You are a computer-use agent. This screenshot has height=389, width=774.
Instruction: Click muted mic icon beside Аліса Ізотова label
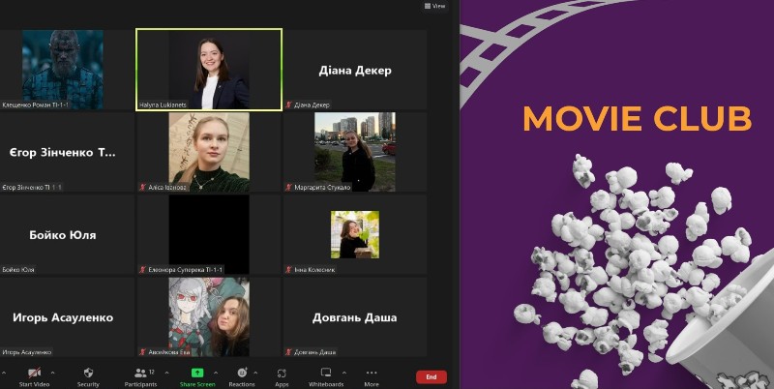(x=142, y=188)
